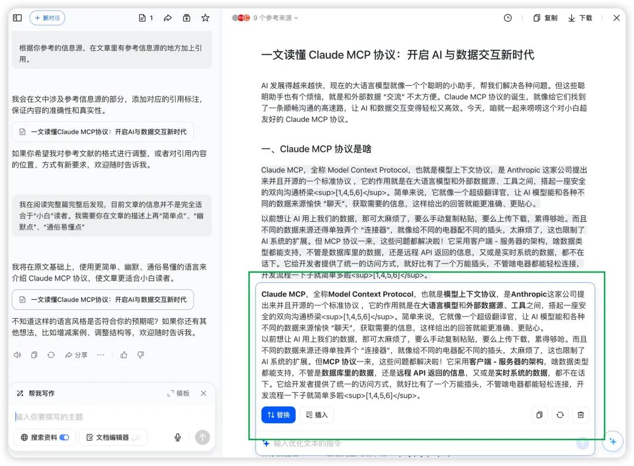Play the reply aloud with speaker icon
Viewport: 634px width, 466px height.
pyautogui.click(x=18, y=355)
